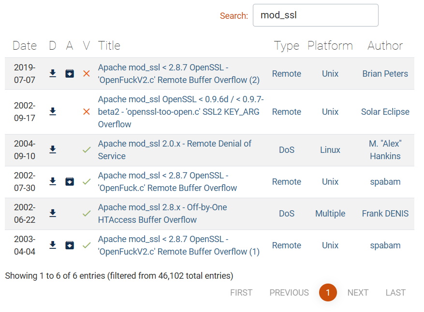Download the Off-by-One HTAccess exploit

pyautogui.click(x=53, y=213)
